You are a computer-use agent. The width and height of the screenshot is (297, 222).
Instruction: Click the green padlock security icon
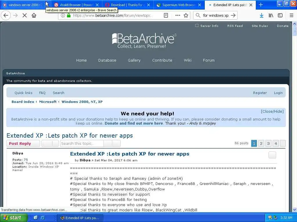[x=69, y=15]
